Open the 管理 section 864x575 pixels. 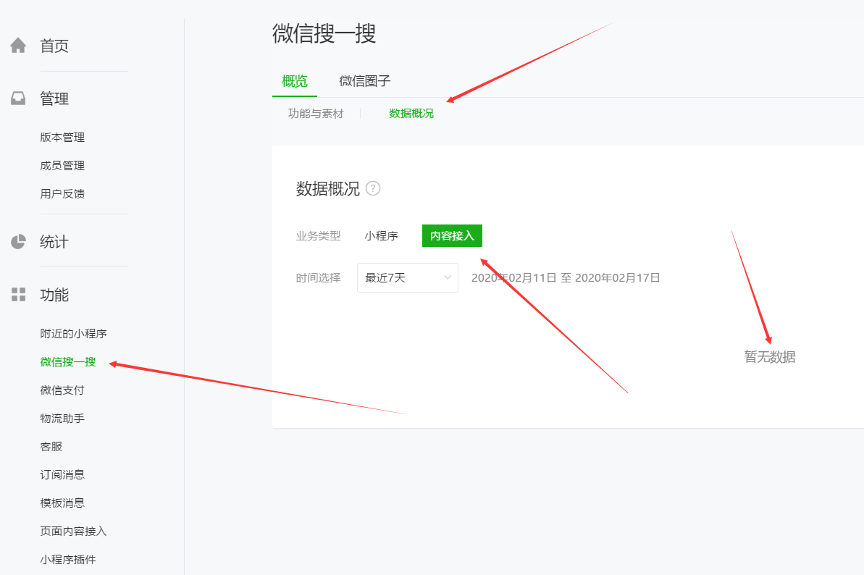[x=54, y=99]
